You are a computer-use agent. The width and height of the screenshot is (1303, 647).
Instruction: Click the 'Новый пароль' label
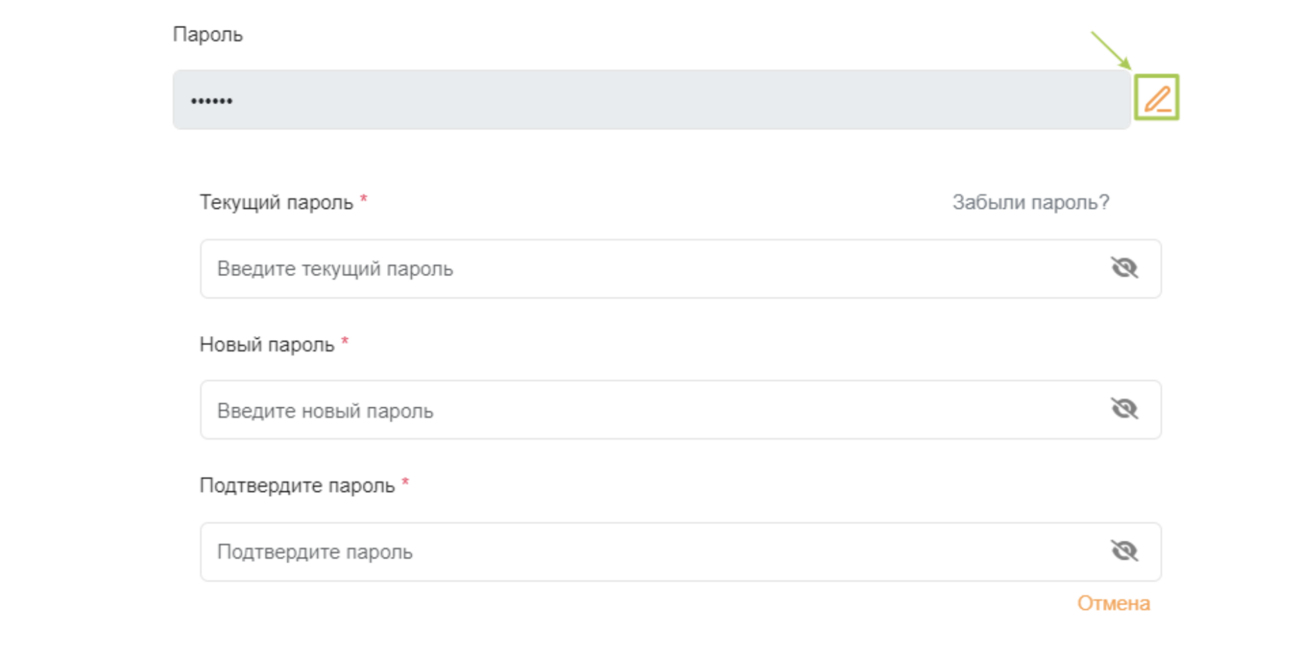tap(267, 344)
